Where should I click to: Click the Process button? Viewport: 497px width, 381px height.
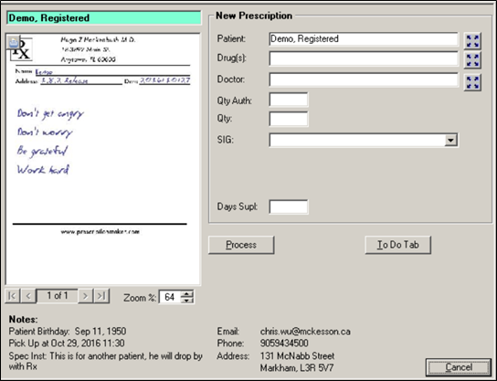(x=241, y=245)
